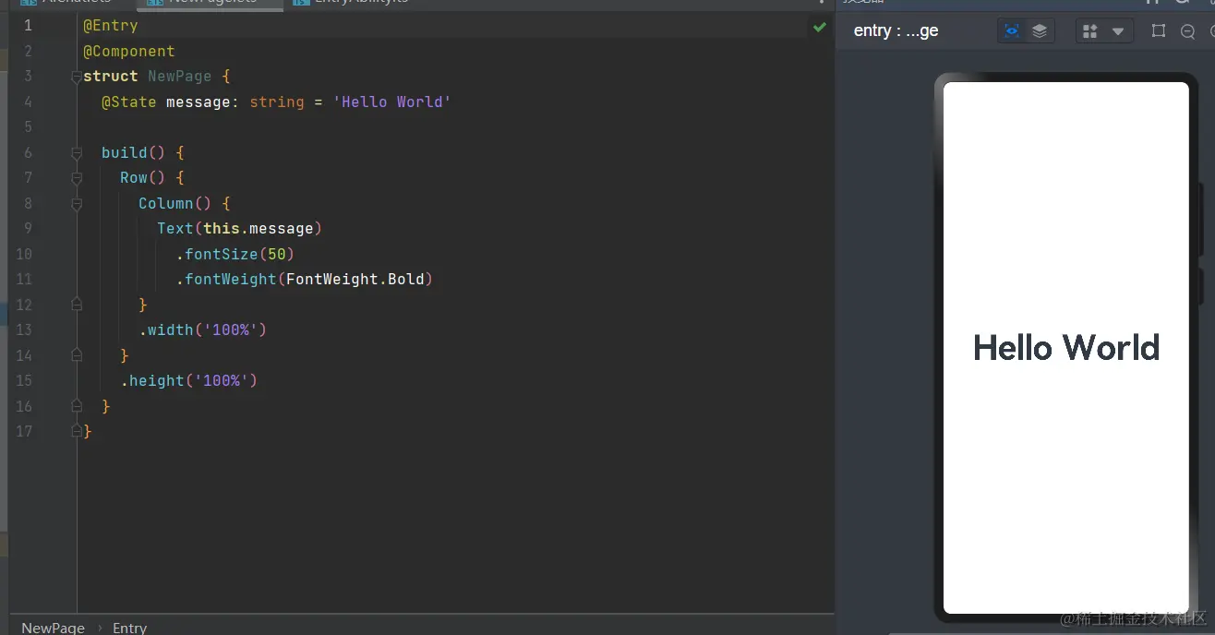This screenshot has height=635, width=1215.
Task: Click fold end marker on line 16
Action: click(77, 406)
